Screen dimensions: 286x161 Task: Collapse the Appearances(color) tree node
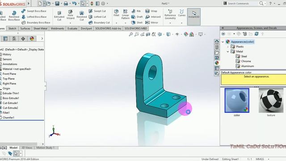223,42
